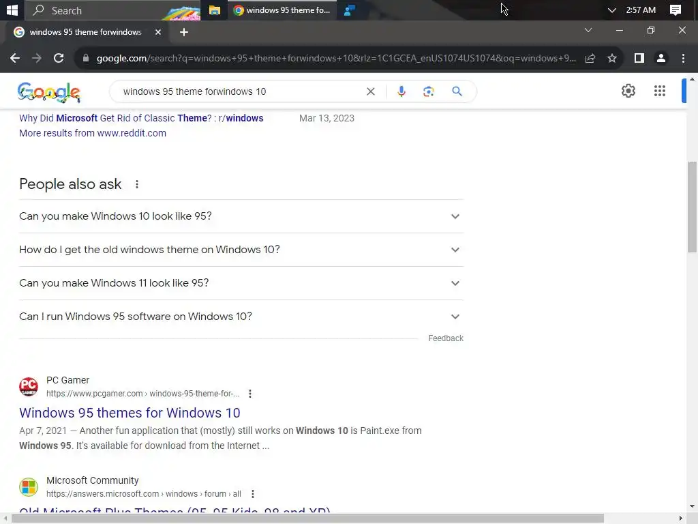Select the Chrome taskbar button
The height and width of the screenshot is (524, 698).
coord(283,10)
